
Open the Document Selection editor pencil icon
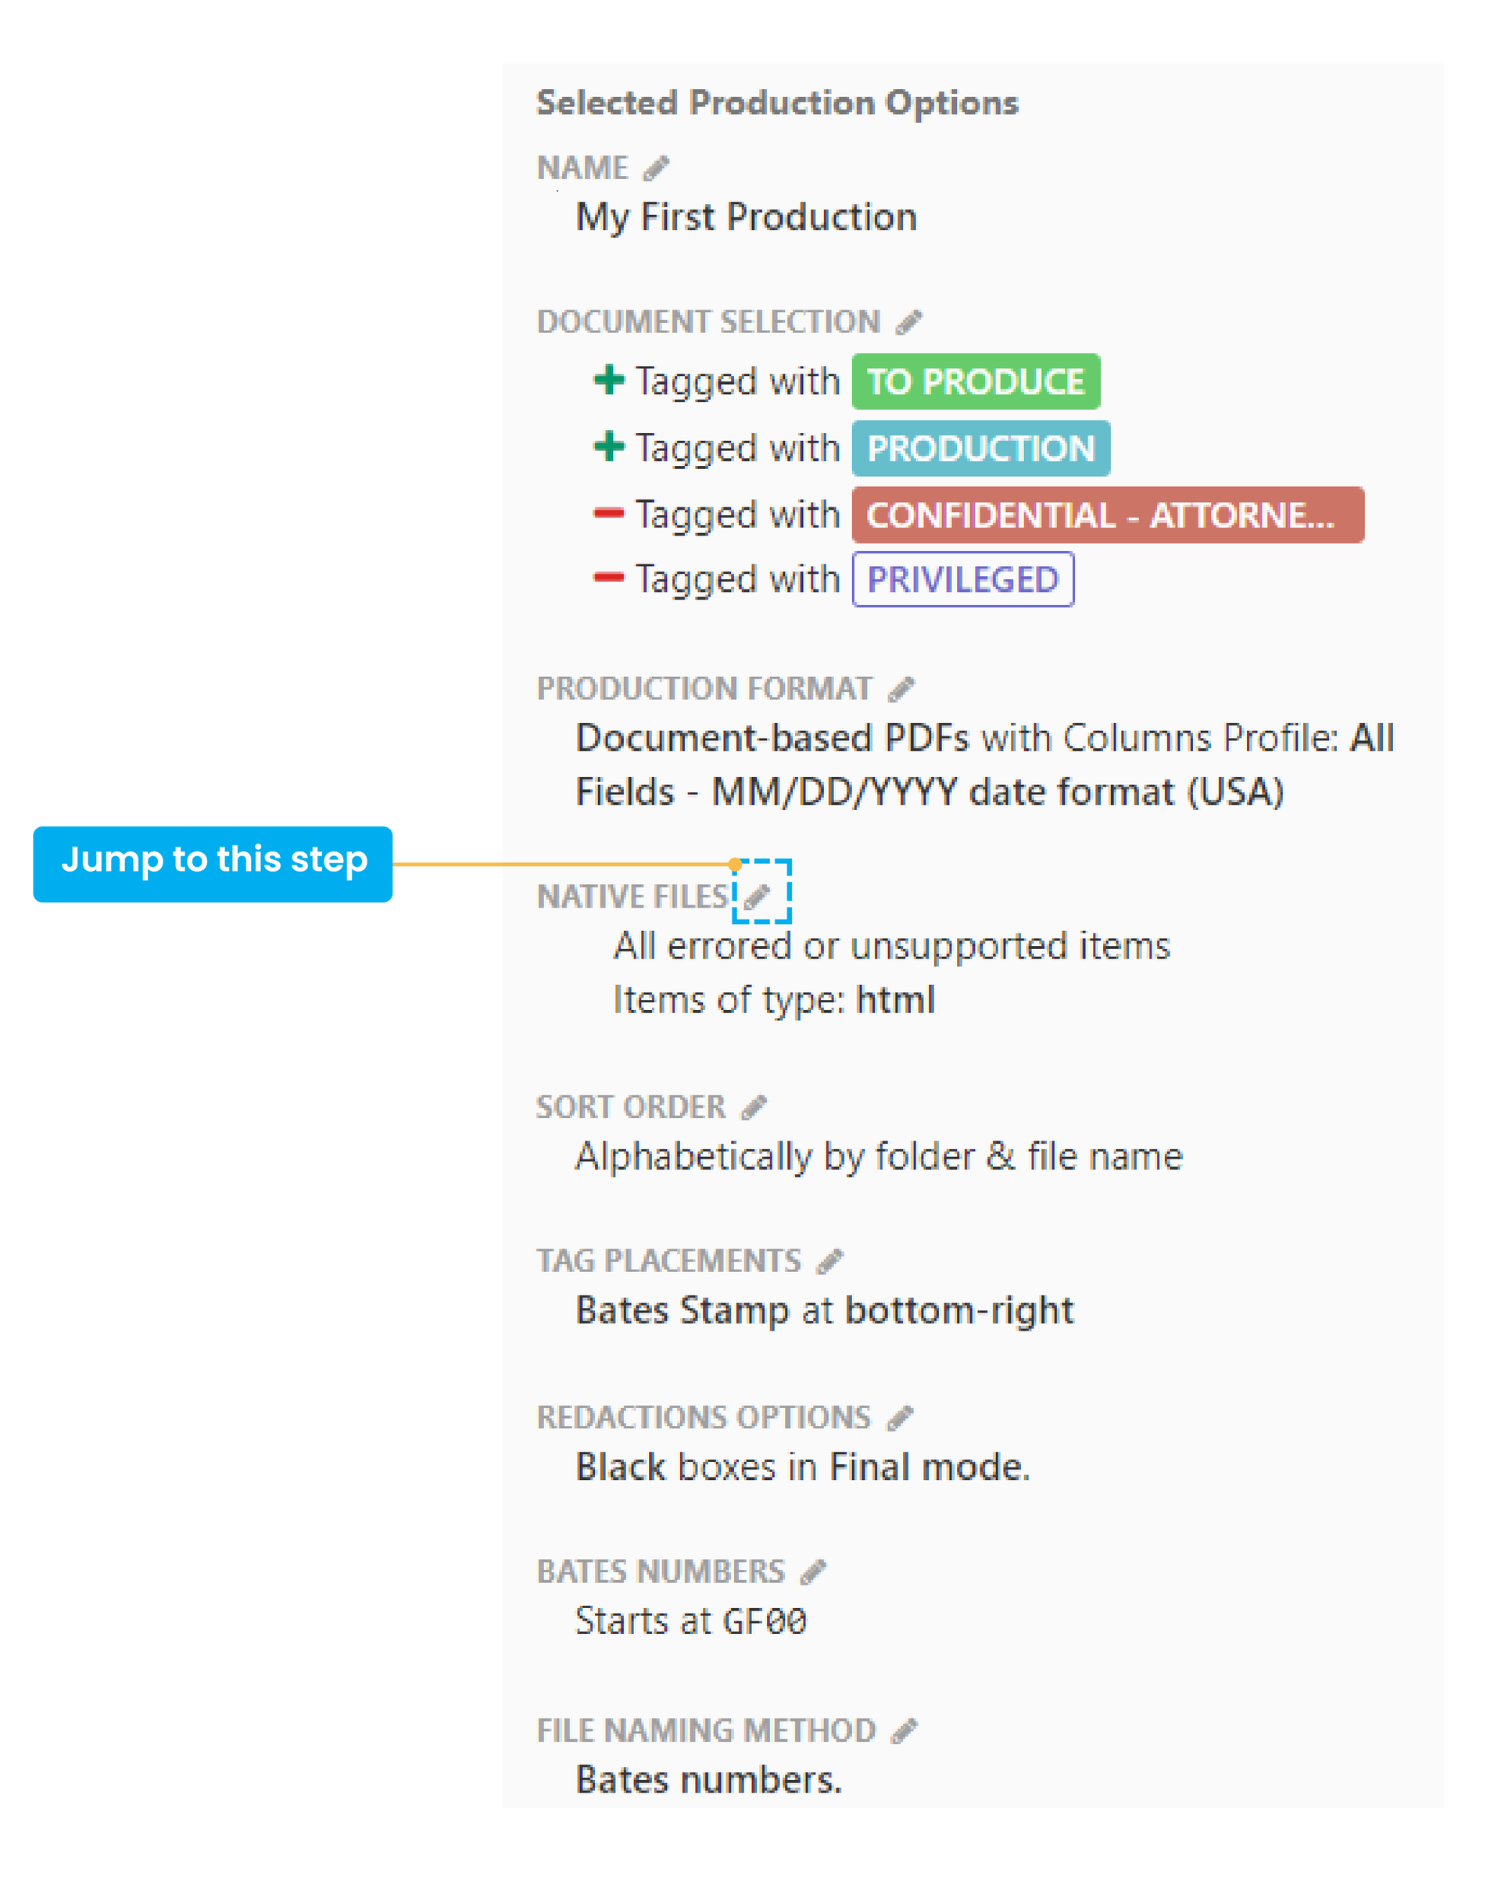point(908,321)
